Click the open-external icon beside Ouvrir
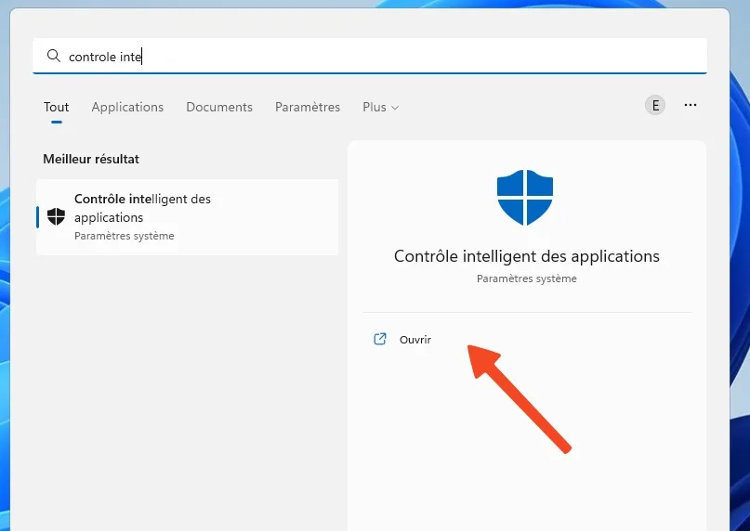The width and height of the screenshot is (750, 531). pos(380,339)
